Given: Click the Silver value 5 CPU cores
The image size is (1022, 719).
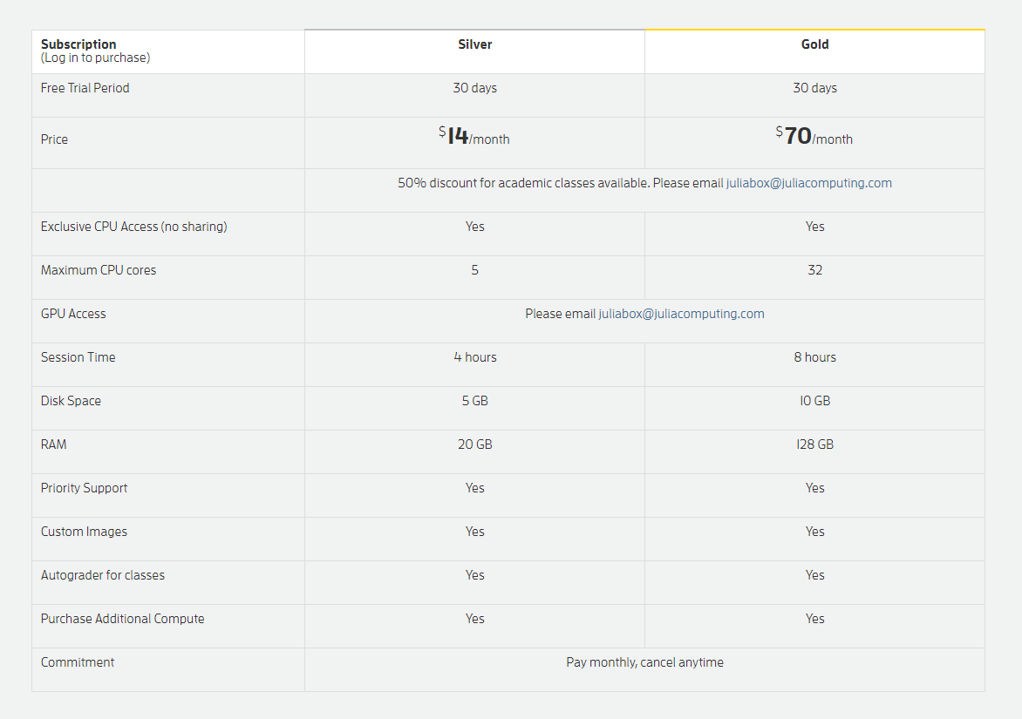Looking at the screenshot, I should [x=474, y=270].
